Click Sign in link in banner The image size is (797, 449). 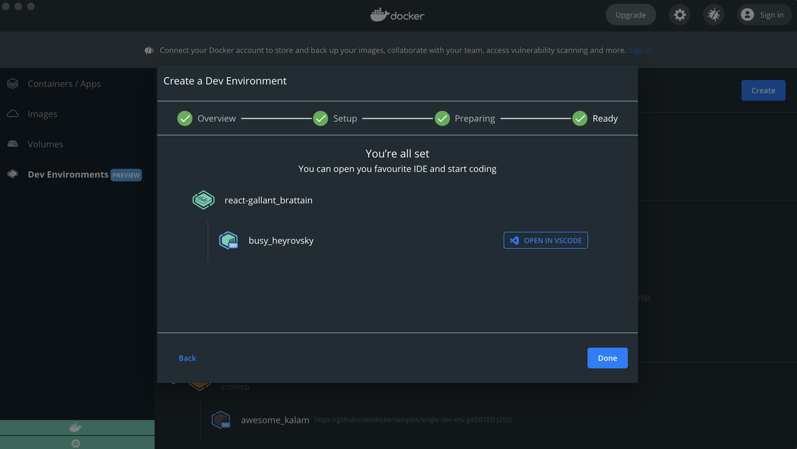(639, 50)
